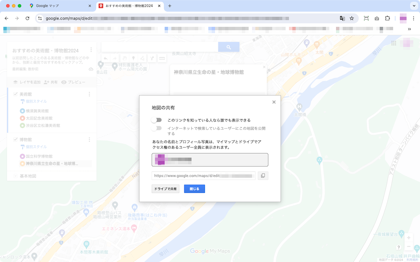Click the camera icon in toolbar
The width and height of the screenshot is (420, 262).
click(377, 18)
